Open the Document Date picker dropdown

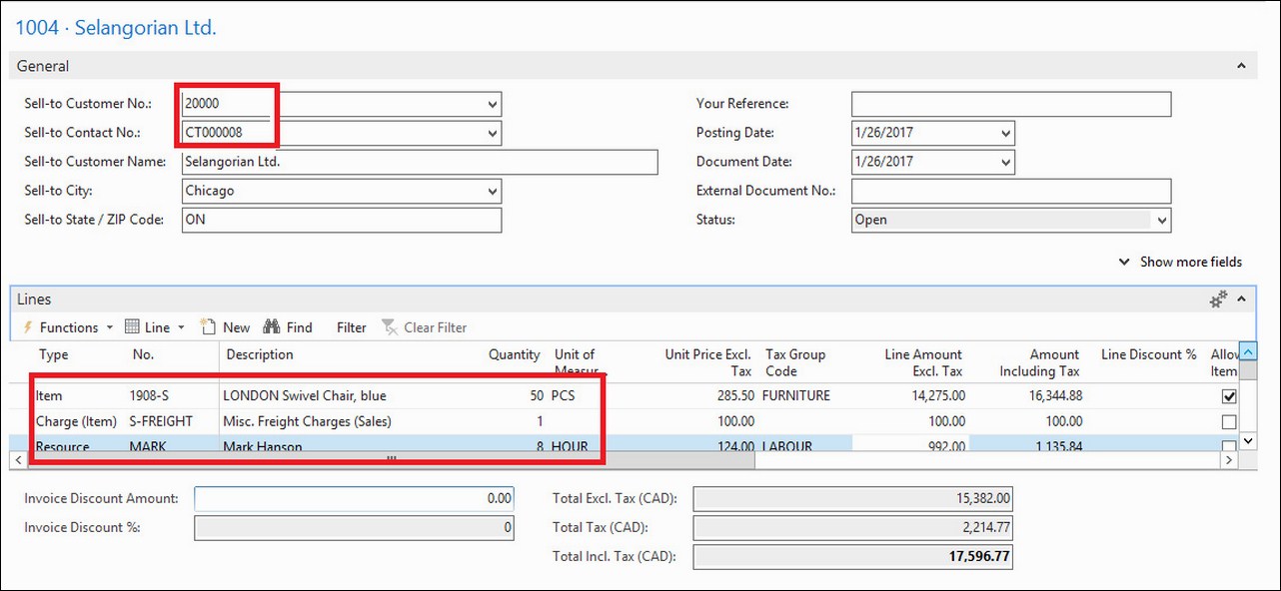[1005, 162]
